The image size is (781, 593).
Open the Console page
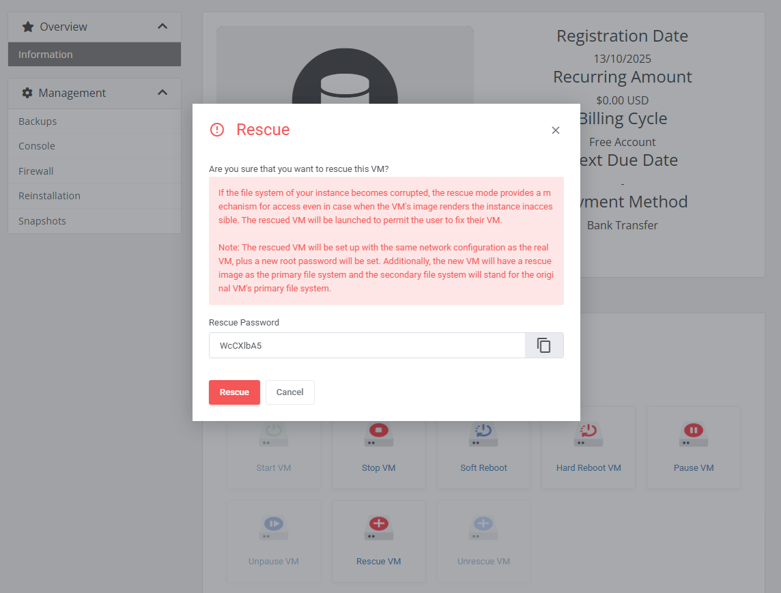36,145
